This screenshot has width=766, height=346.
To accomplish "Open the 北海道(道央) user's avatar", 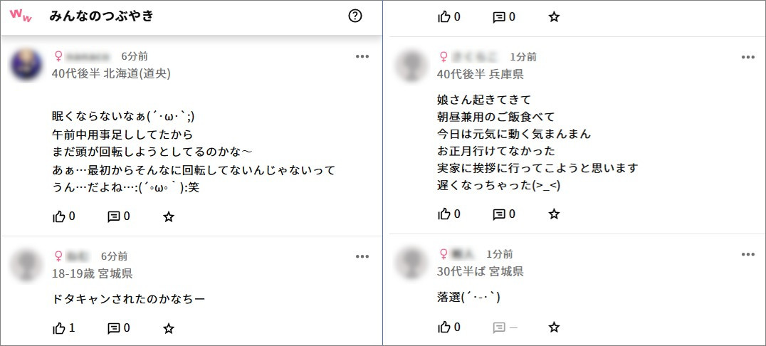I will (x=30, y=65).
